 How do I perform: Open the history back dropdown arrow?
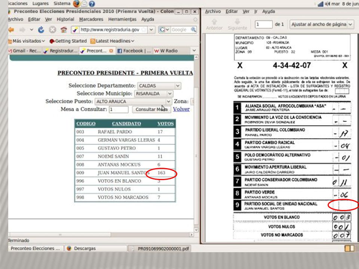(31, 30)
